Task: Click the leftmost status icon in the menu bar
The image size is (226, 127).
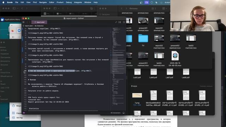Action: (141, 2)
